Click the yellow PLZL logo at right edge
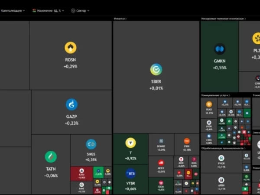Image resolution: width=260 pixels, height=195 pixels. pos(257,39)
